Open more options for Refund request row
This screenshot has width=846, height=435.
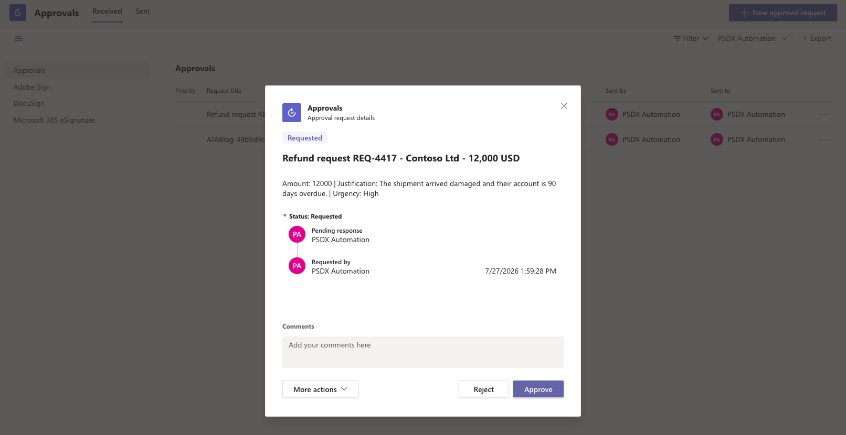tap(824, 114)
